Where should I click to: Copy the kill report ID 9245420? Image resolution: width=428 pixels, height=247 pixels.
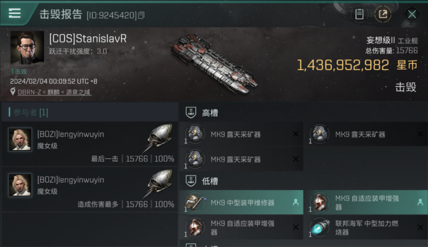141,15
